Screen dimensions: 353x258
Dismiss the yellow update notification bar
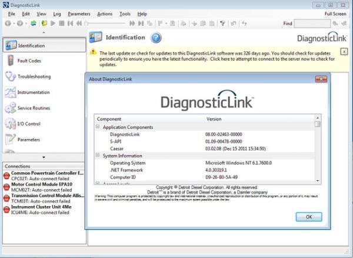(x=344, y=52)
